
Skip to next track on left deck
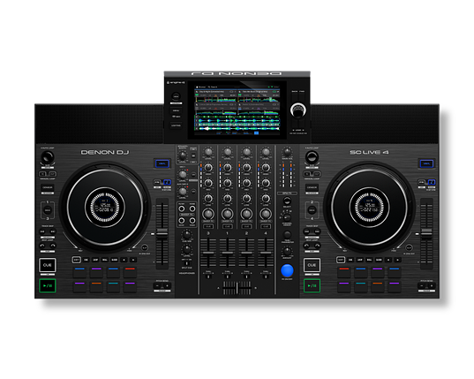(x=53, y=231)
